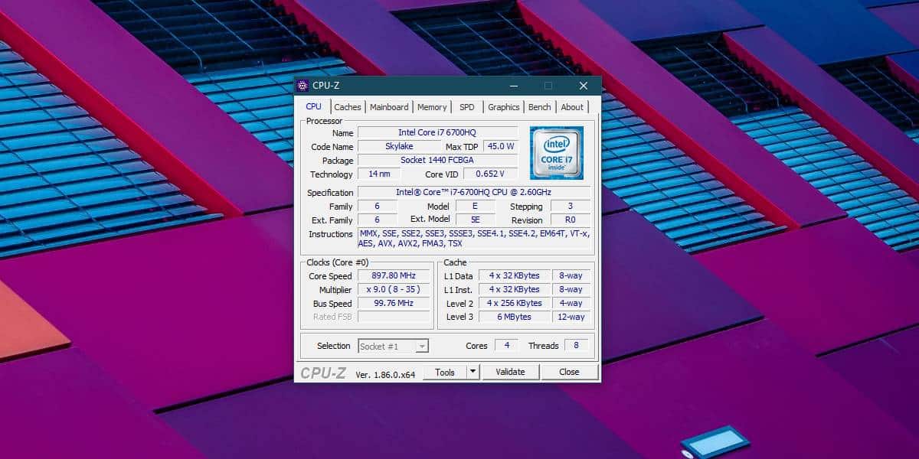Click the Ext. Family value field
This screenshot has width=919, height=459.
pos(377,220)
